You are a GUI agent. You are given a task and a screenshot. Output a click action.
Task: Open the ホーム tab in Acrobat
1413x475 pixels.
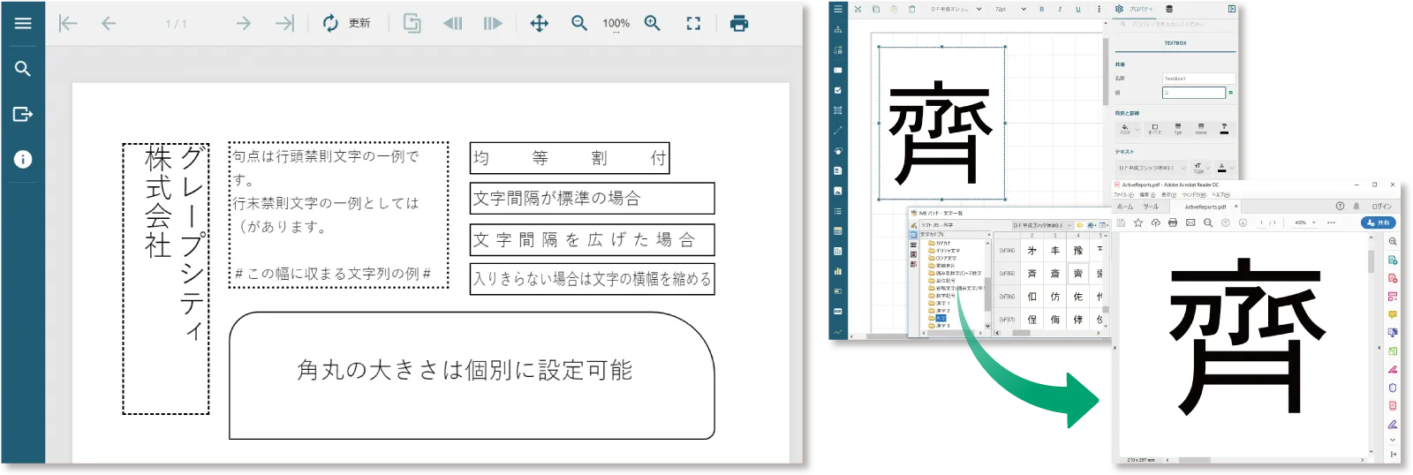1125,207
